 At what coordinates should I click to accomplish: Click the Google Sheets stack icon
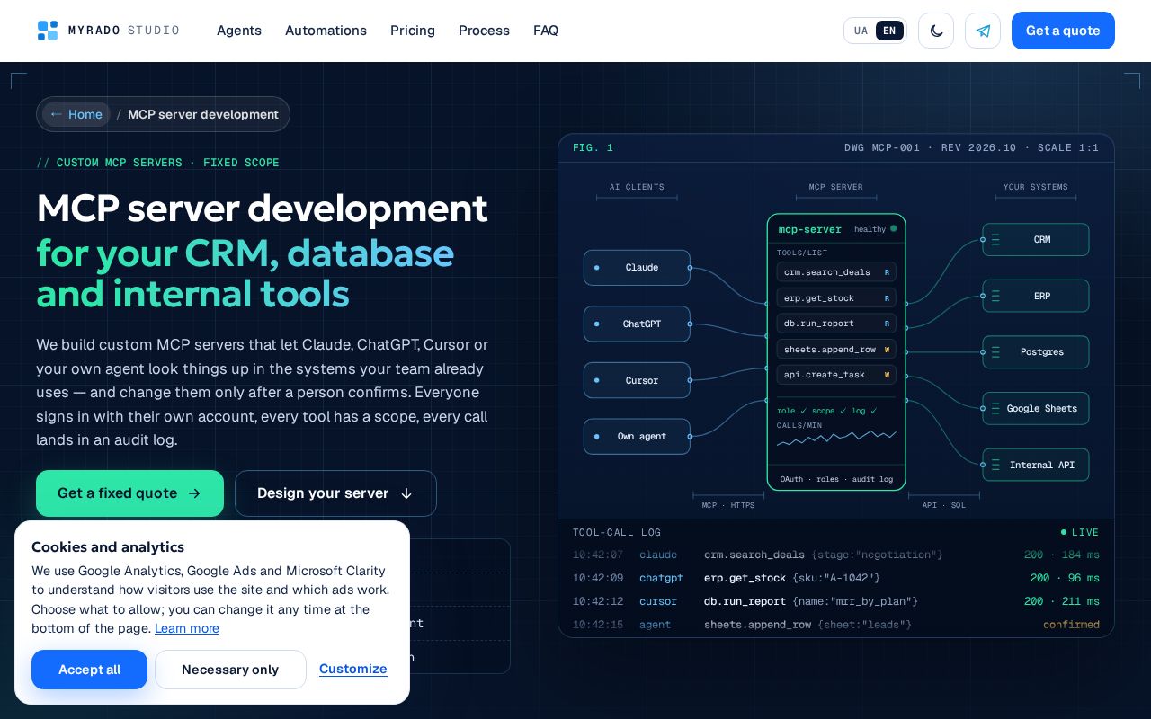pos(995,408)
